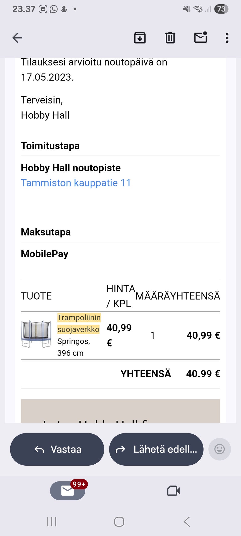Viewport: 241px width, 536px height.
Task: Tap the MobilePay payment method text
Action: pyautogui.click(x=45, y=254)
